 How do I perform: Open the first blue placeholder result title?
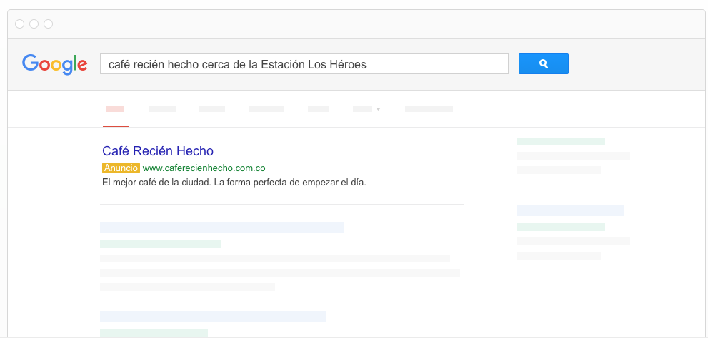(221, 227)
